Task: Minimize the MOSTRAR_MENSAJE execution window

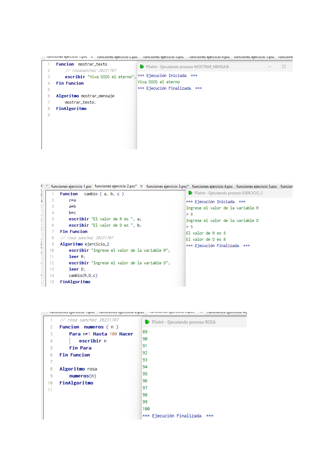Action: coord(270,67)
